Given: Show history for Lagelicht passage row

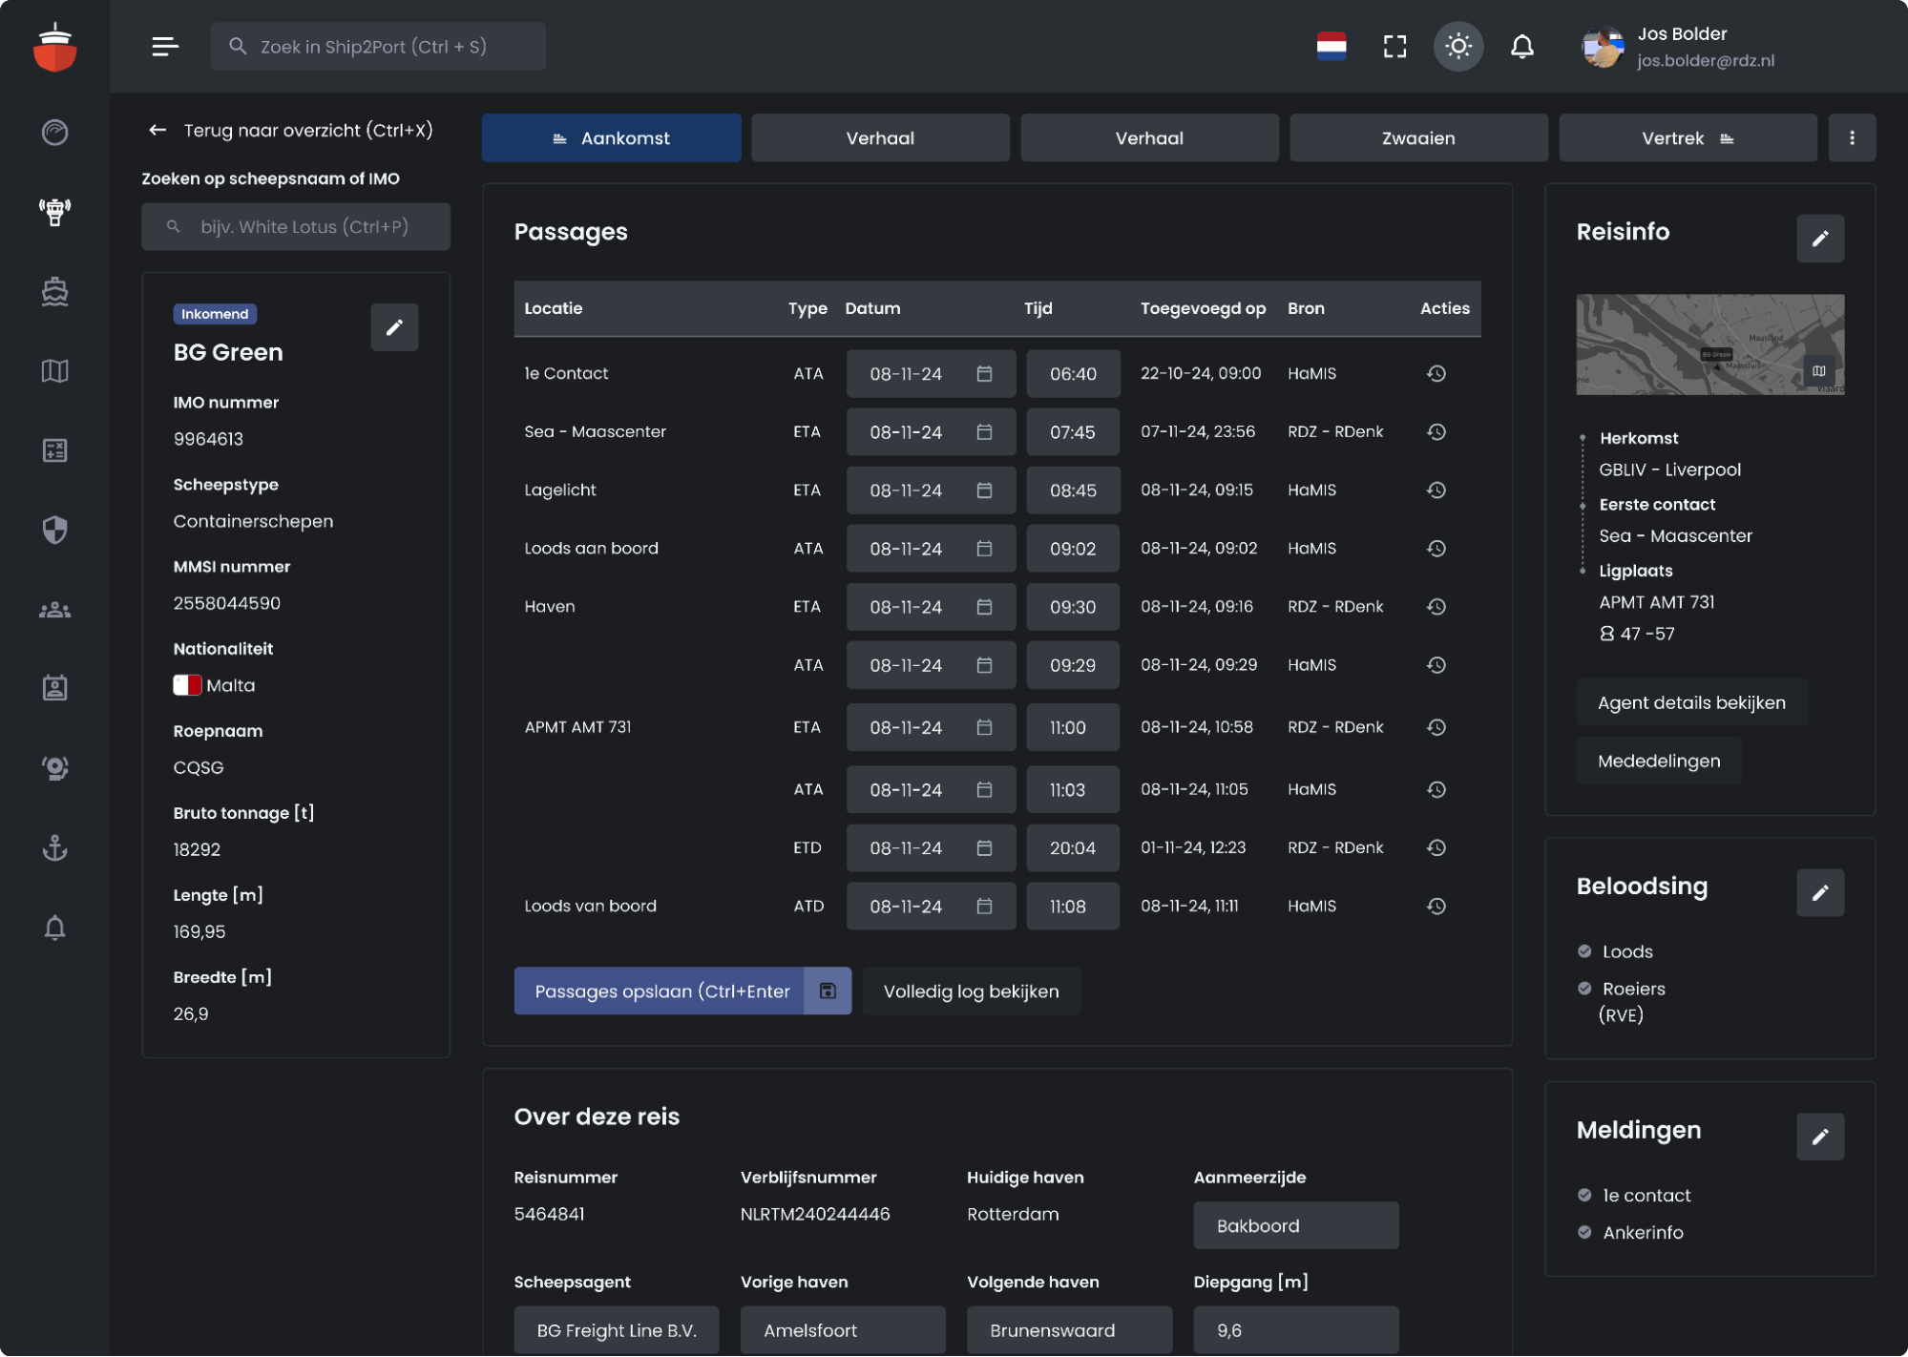Looking at the screenshot, I should coord(1436,491).
